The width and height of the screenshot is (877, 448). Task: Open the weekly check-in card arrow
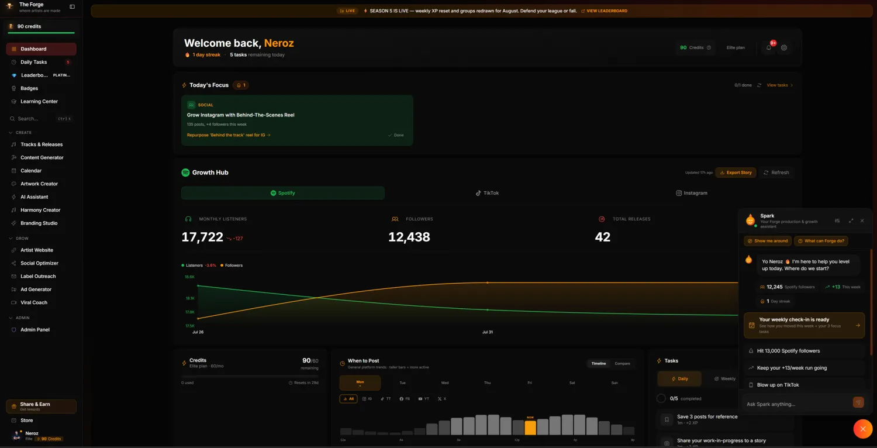click(858, 325)
